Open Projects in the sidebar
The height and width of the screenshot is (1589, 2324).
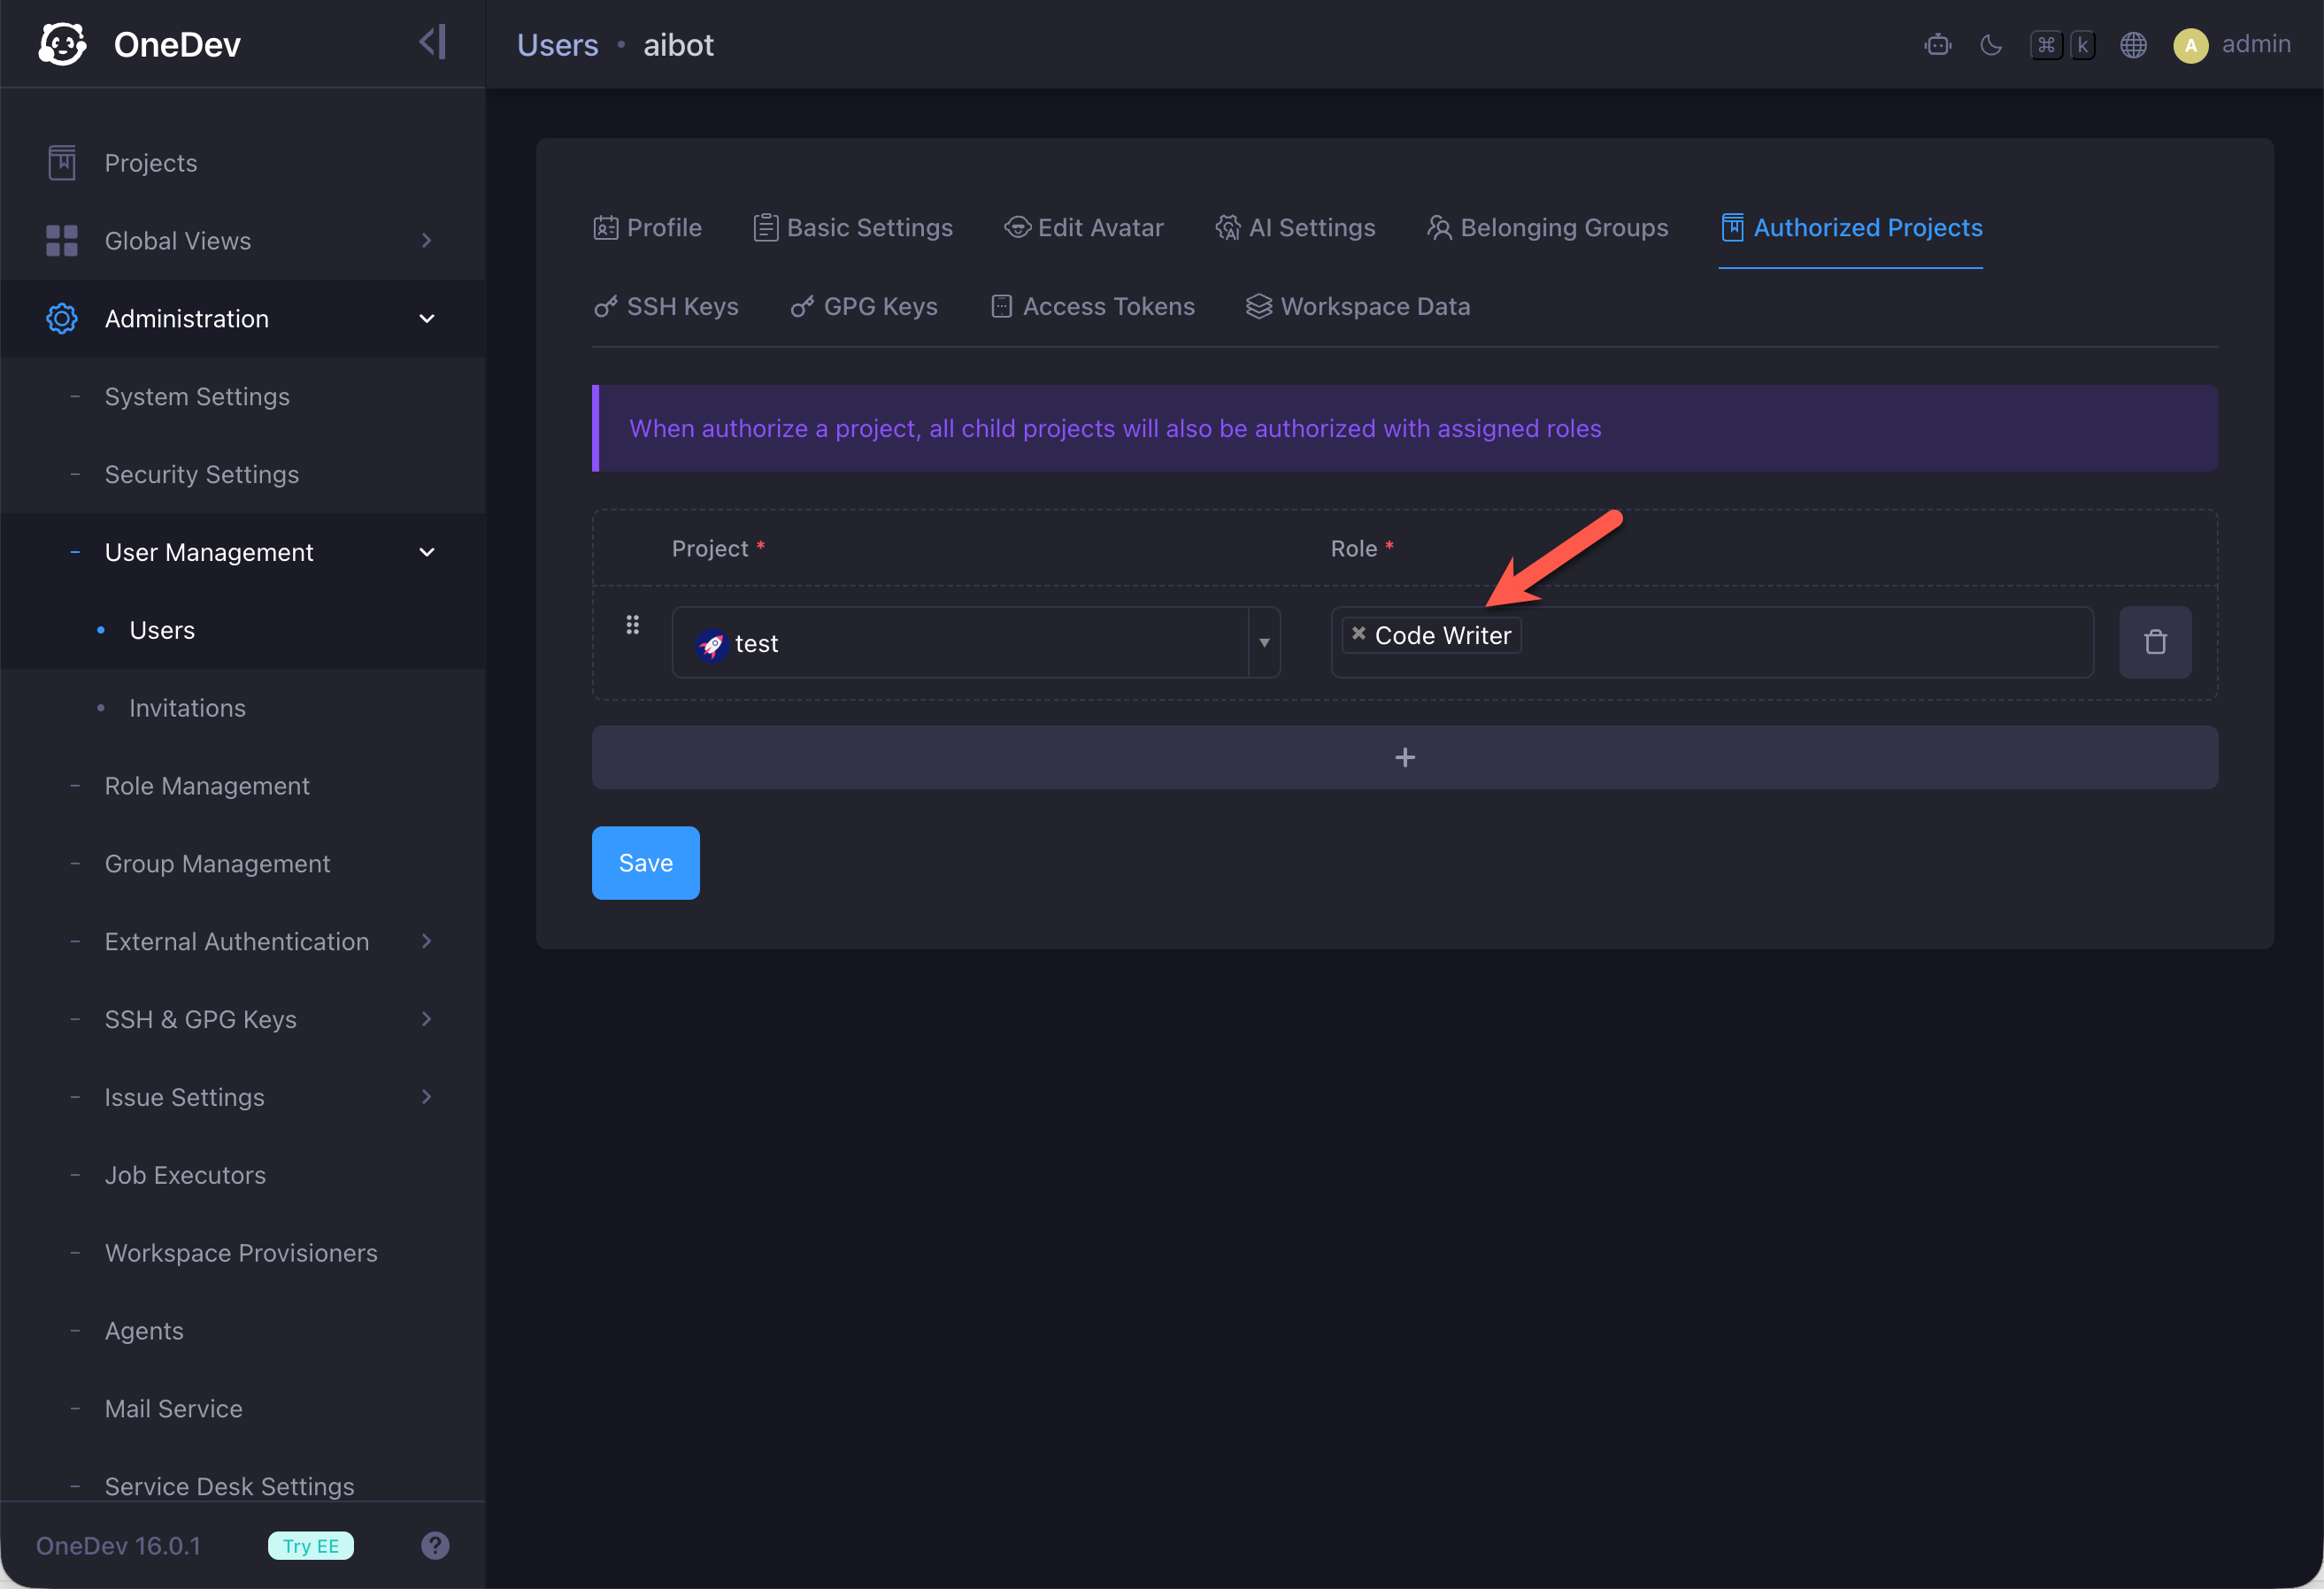tap(150, 162)
